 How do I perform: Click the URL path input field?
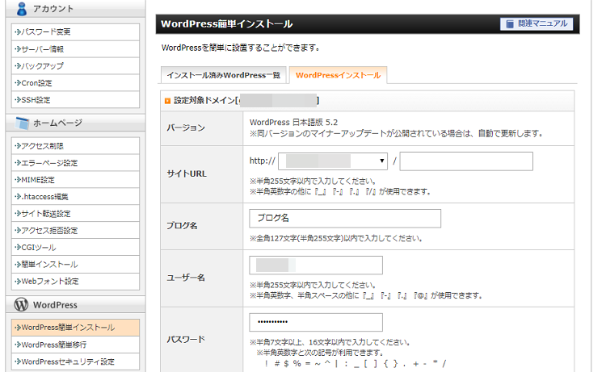(466, 161)
